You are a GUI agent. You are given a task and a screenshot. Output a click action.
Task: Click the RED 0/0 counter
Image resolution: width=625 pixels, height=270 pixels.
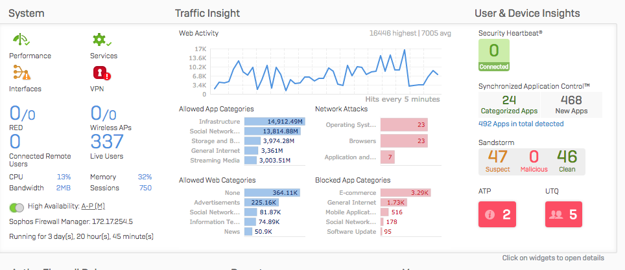coord(22,113)
